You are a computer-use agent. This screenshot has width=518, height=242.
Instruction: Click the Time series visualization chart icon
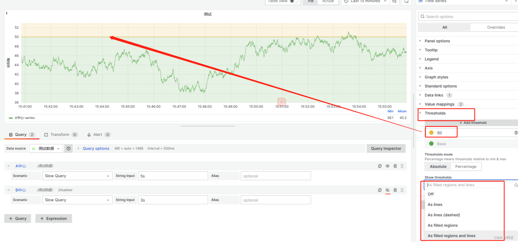[x=420, y=1]
